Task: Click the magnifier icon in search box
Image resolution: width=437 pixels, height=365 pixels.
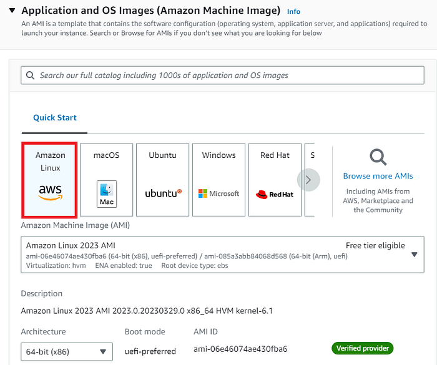Action: tap(30, 75)
